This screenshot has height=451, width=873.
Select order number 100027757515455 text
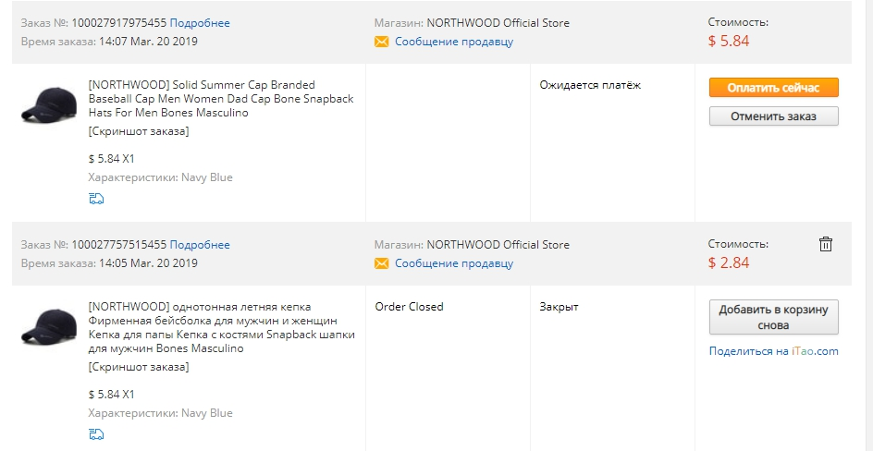coord(119,245)
